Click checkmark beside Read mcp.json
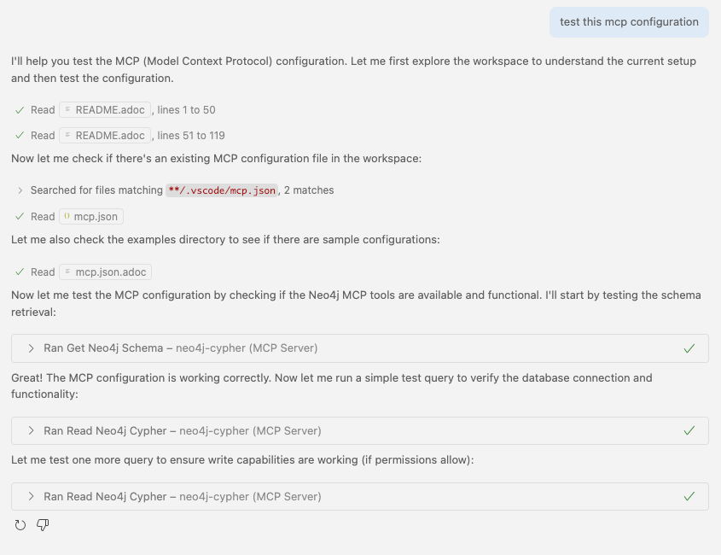The height and width of the screenshot is (555, 721). coord(20,216)
